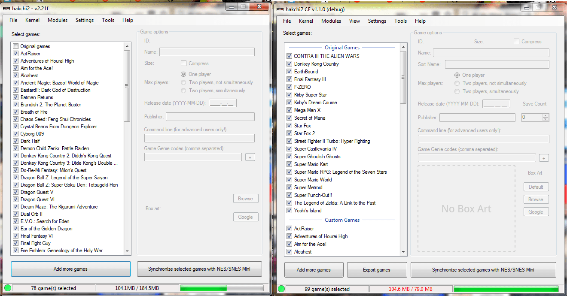This screenshot has height=296, width=567.
Task: Click Game Genie plus button in hakchi2 v2.21f
Action: pos(250,157)
